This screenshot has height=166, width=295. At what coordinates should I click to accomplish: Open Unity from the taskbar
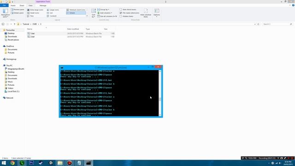pyautogui.click(x=50, y=163)
